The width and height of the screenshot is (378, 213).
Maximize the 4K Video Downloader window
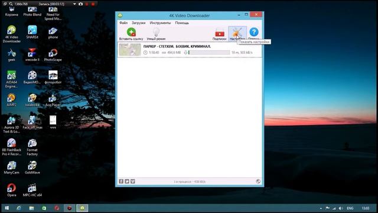tap(246, 15)
